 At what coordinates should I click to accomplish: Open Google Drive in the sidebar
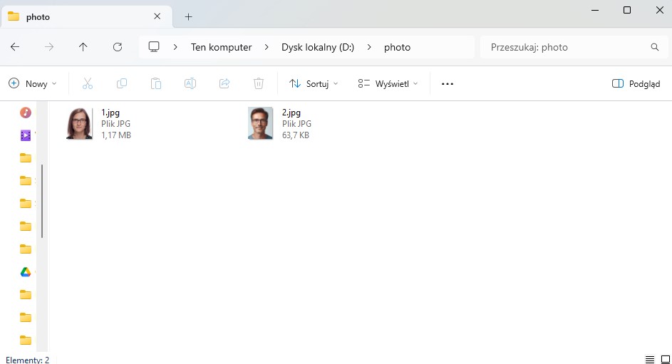point(25,271)
